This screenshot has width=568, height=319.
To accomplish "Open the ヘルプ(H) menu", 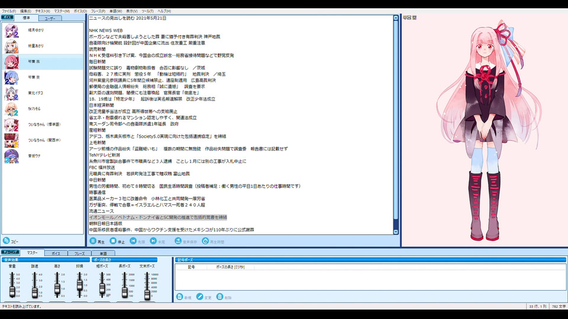I will click(164, 11).
